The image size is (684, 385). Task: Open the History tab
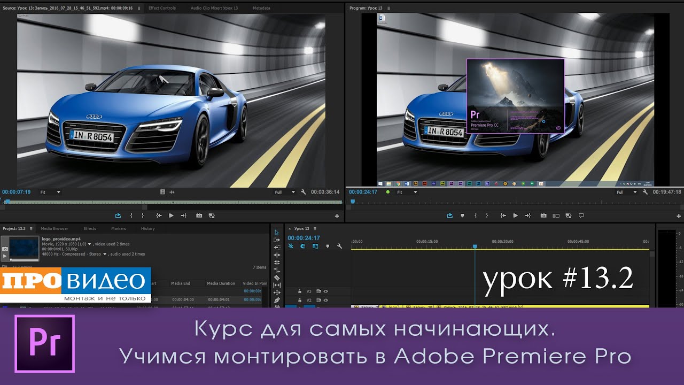click(147, 228)
